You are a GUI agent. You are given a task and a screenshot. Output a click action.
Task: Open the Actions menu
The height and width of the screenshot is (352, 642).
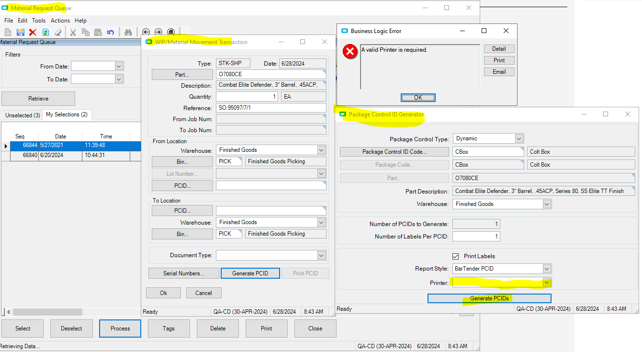60,21
